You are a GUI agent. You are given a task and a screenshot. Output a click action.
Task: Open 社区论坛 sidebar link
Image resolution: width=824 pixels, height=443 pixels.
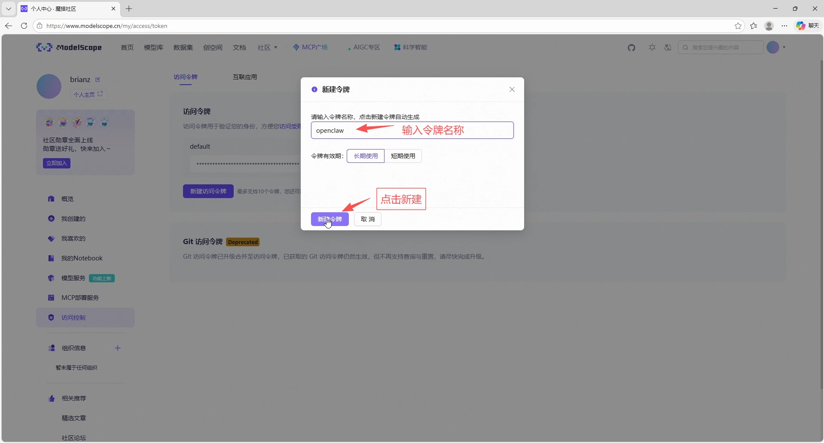click(74, 438)
